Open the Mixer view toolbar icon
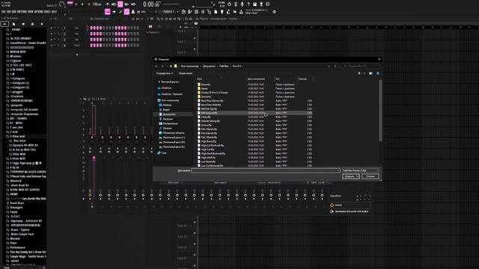The width and height of the screenshot is (479, 269). 203,12
